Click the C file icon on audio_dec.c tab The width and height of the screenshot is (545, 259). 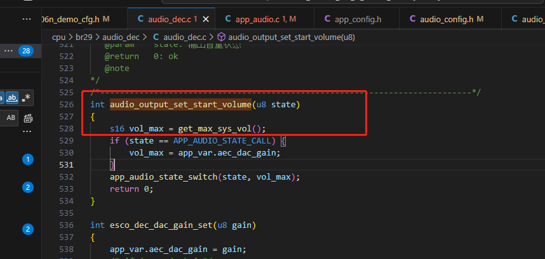[140, 19]
